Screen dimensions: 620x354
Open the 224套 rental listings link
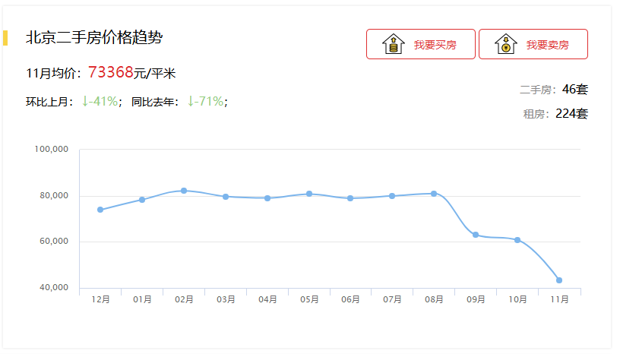(x=571, y=114)
